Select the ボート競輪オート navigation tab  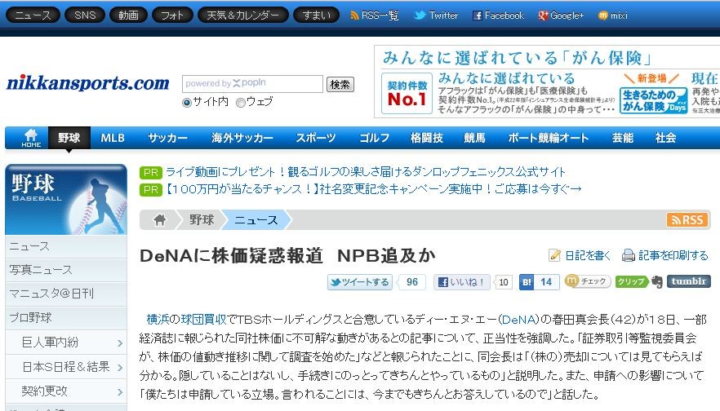(549, 138)
